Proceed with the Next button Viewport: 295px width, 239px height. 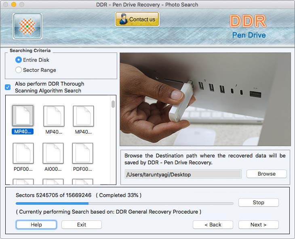coord(259,224)
